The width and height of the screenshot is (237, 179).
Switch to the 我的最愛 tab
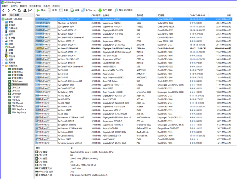coord(14,15)
